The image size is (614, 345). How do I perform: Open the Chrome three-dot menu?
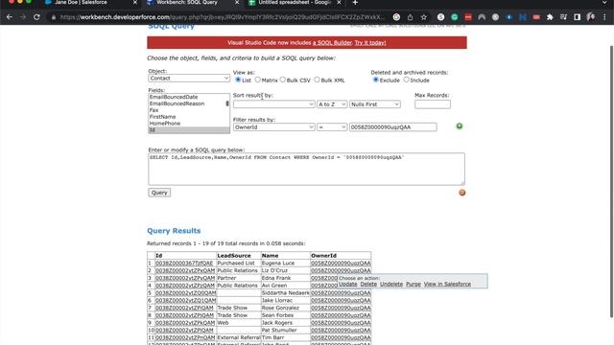coord(604,17)
